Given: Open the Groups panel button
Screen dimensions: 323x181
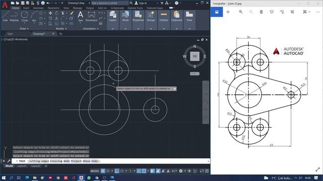Looking at the screenshot, I should tap(151, 16).
